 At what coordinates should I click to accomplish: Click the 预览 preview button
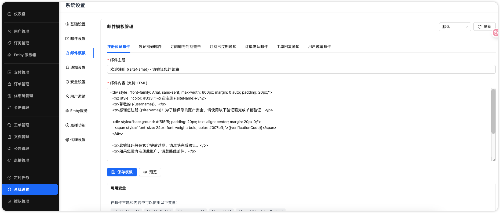point(150,172)
